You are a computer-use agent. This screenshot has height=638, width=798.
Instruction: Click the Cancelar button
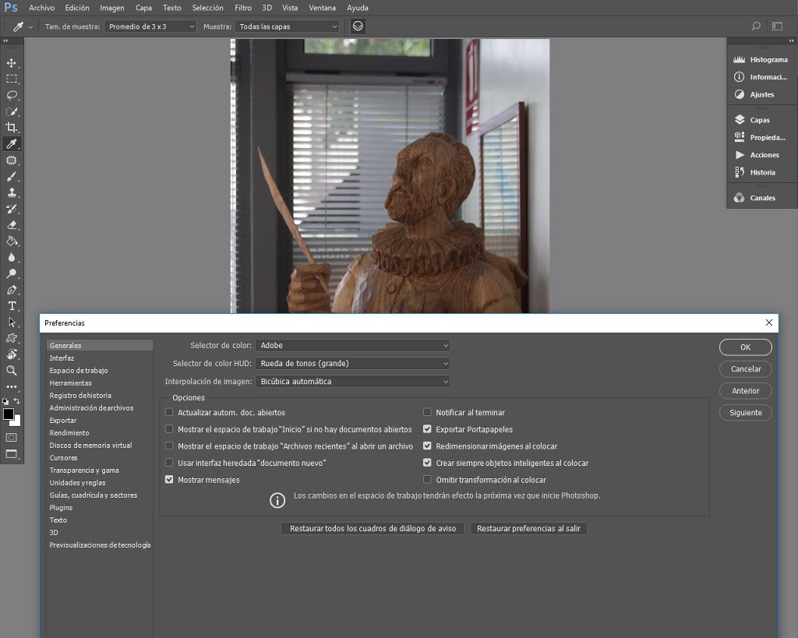[746, 369]
